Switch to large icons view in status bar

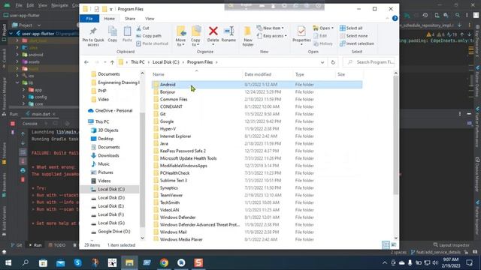(394, 245)
